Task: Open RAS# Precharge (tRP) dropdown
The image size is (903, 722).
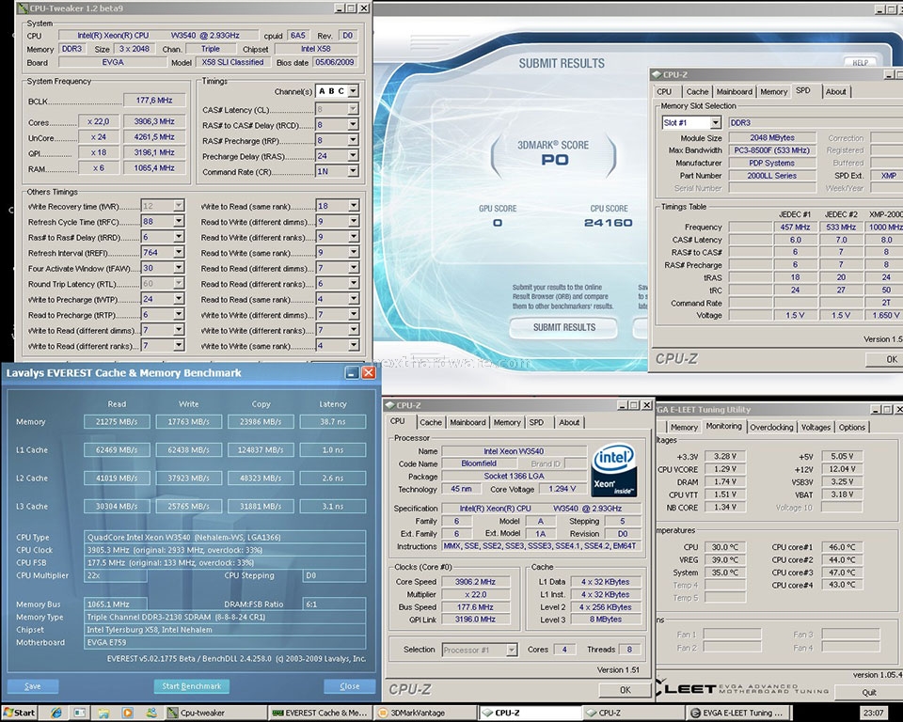Action: [353, 140]
